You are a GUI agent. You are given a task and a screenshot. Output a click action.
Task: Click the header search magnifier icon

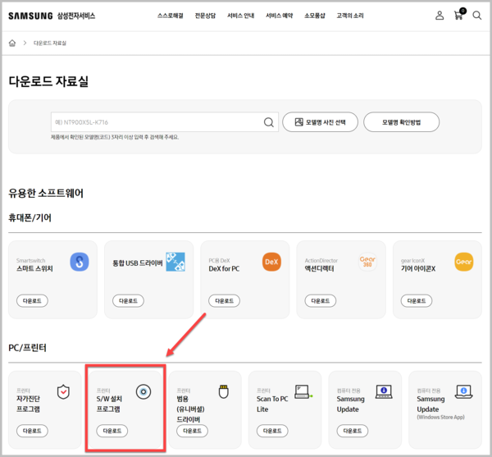477,16
